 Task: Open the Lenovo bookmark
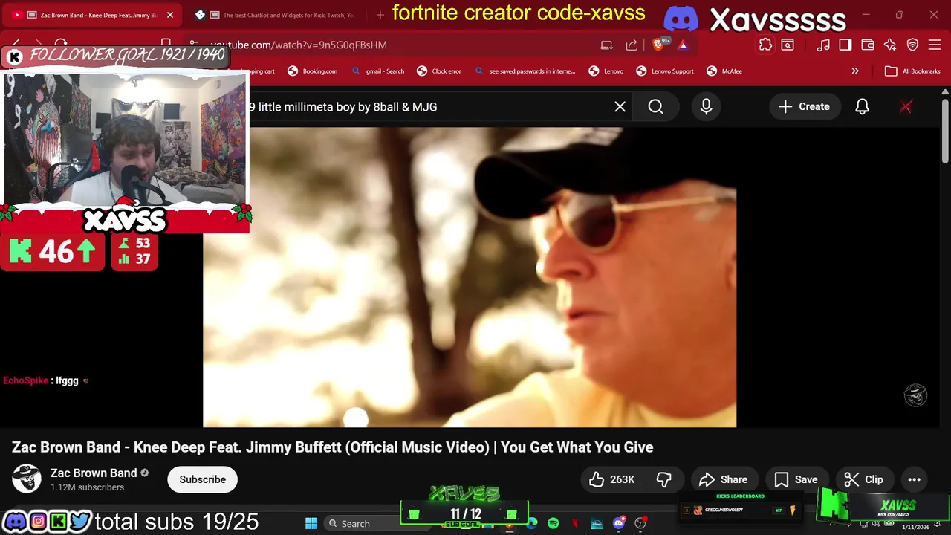[x=606, y=71]
